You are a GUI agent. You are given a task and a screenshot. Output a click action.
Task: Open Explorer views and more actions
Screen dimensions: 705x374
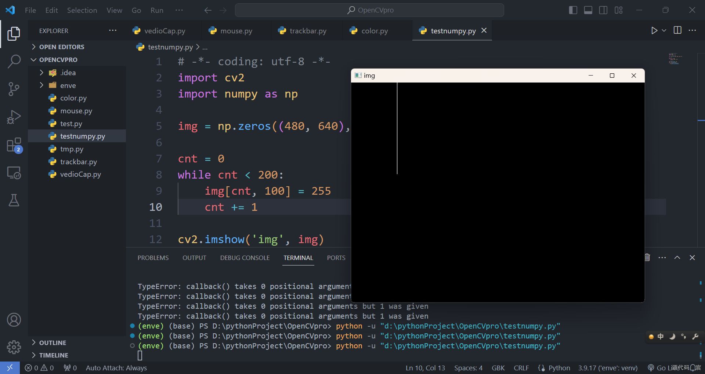click(113, 30)
